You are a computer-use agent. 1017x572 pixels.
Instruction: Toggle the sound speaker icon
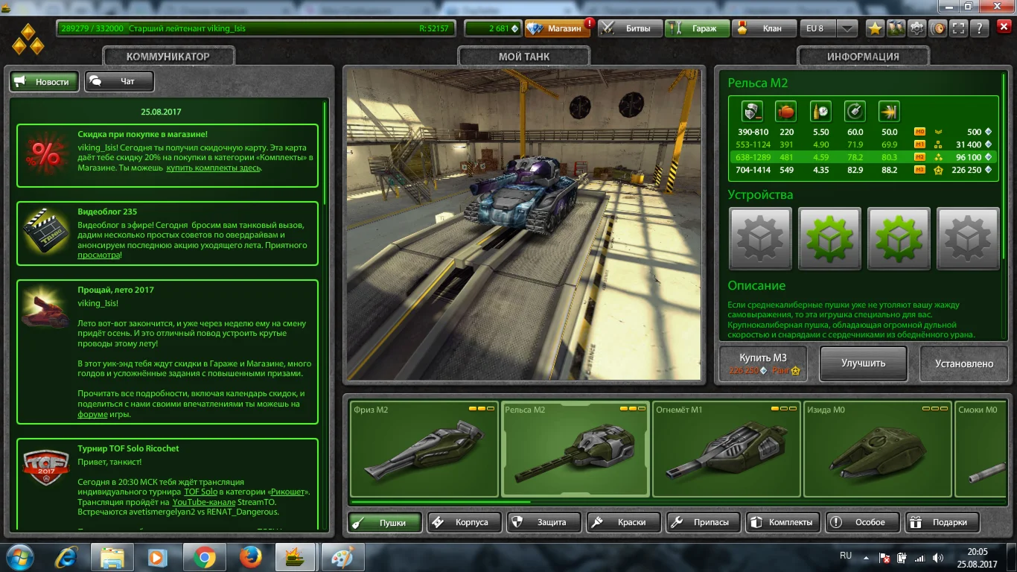coord(939,28)
